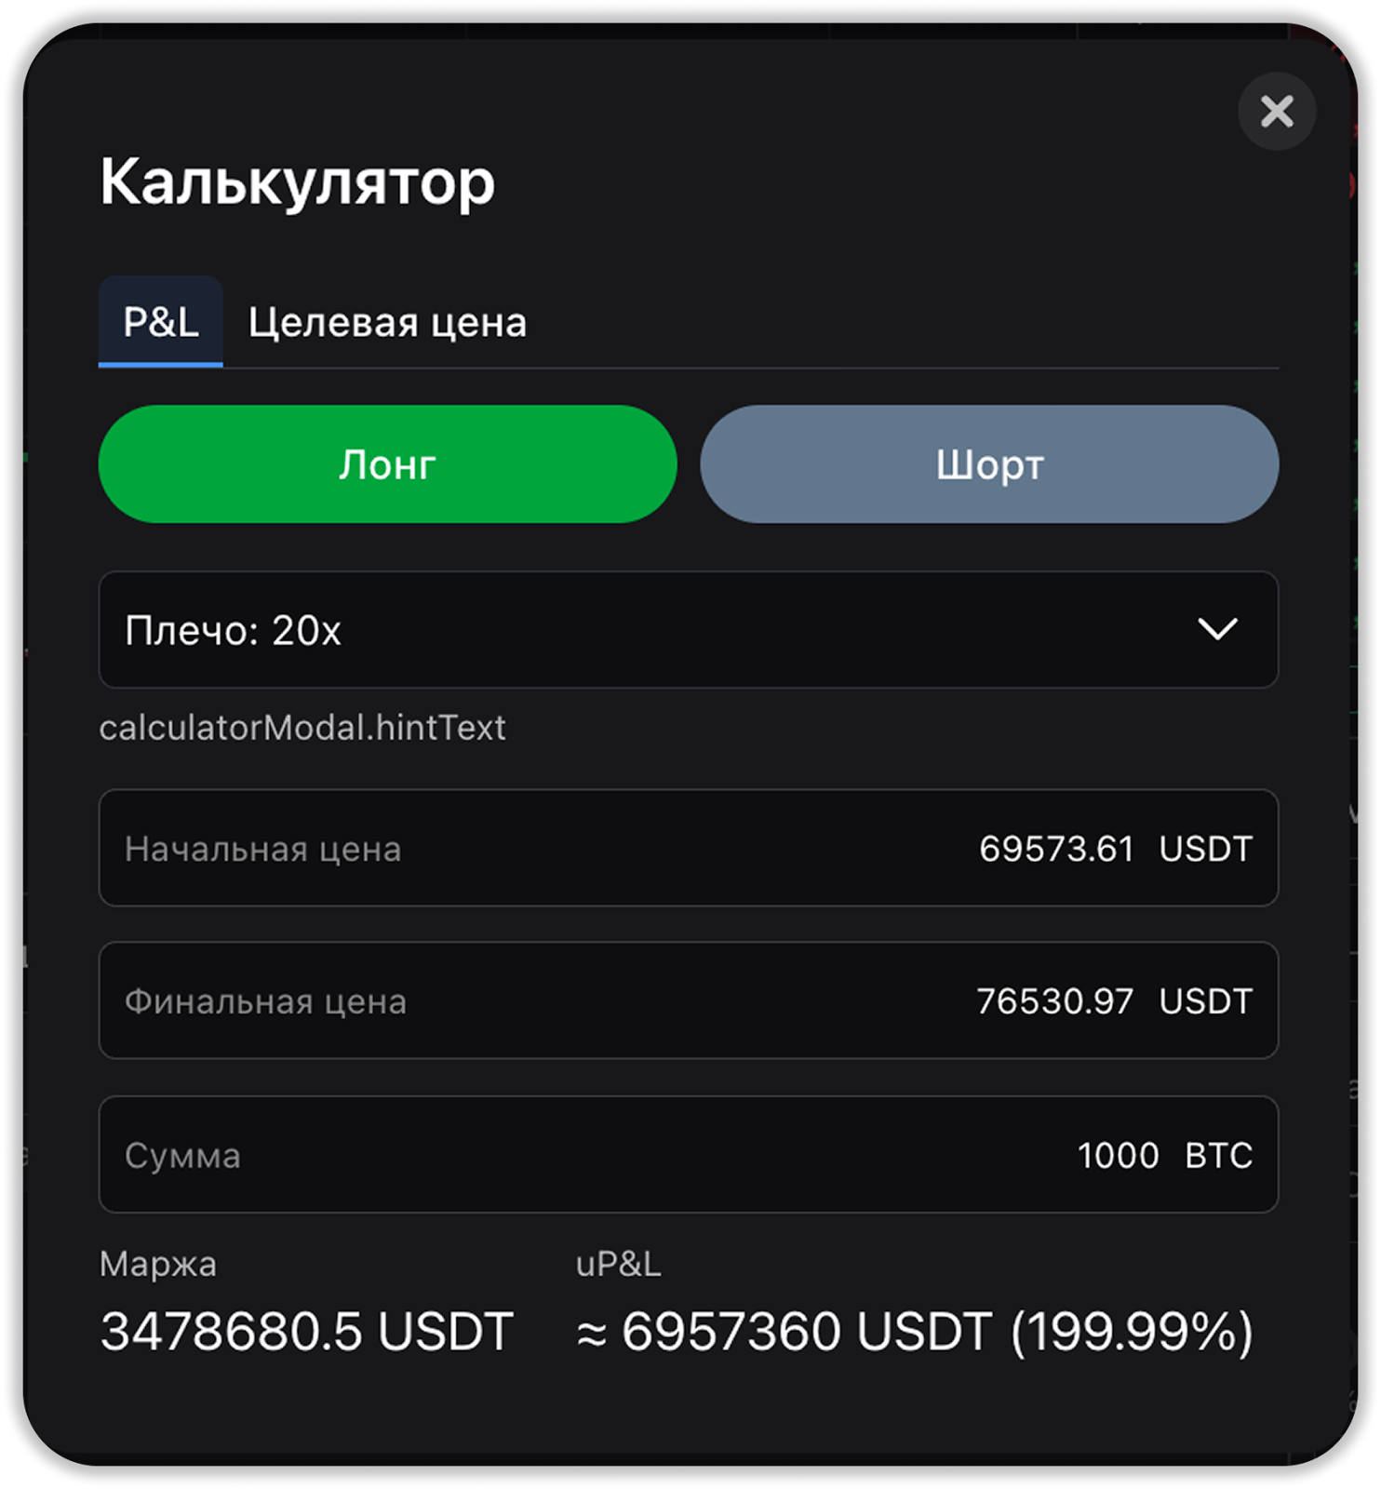Click the 69573.61 initial price value
Screen dimensions: 1381x1489
pos(1056,849)
